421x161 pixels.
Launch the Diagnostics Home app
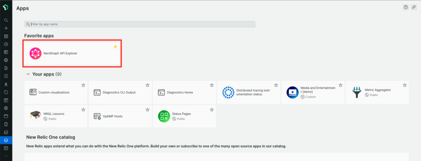click(x=180, y=92)
